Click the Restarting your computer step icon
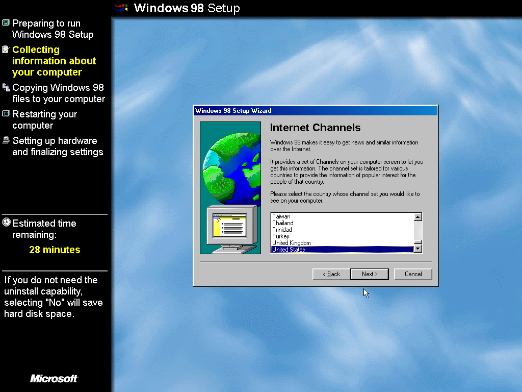522x392 pixels. [x=6, y=114]
